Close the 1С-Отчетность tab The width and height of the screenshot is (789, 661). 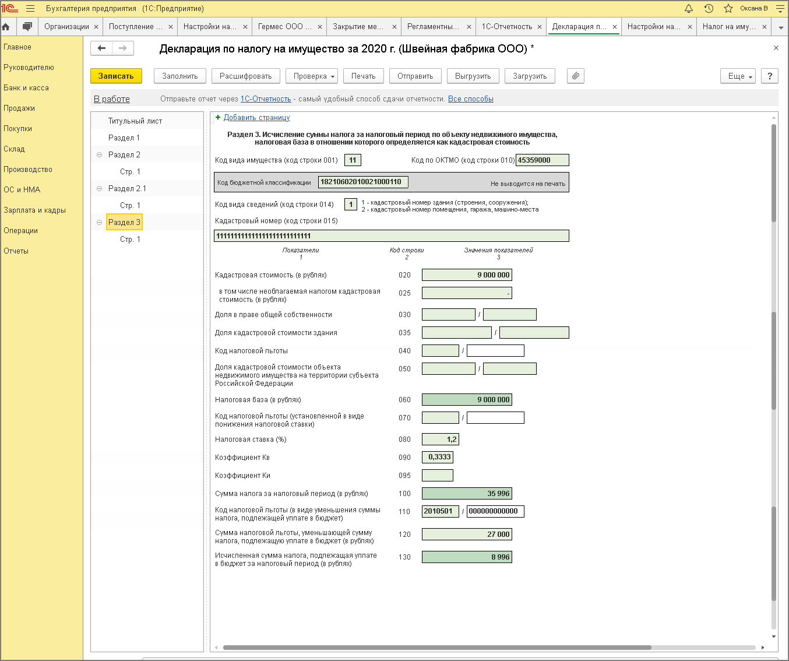click(540, 27)
